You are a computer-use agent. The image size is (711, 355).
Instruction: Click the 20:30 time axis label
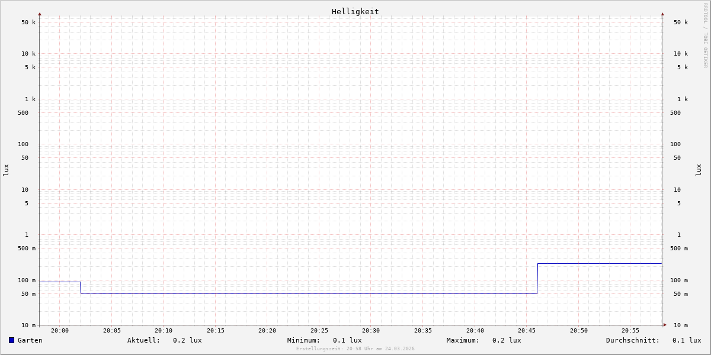371,331
